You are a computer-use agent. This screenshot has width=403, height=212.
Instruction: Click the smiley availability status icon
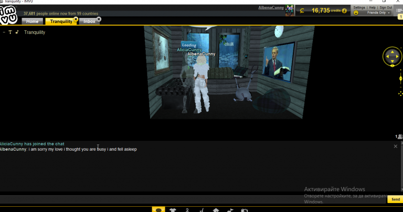click(x=356, y=13)
